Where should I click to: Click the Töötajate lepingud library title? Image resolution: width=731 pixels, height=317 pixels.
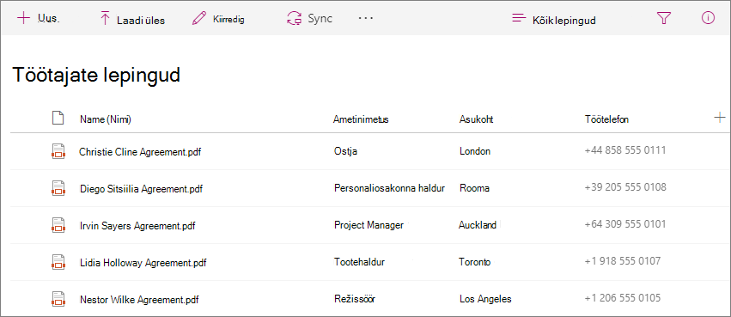[96, 76]
